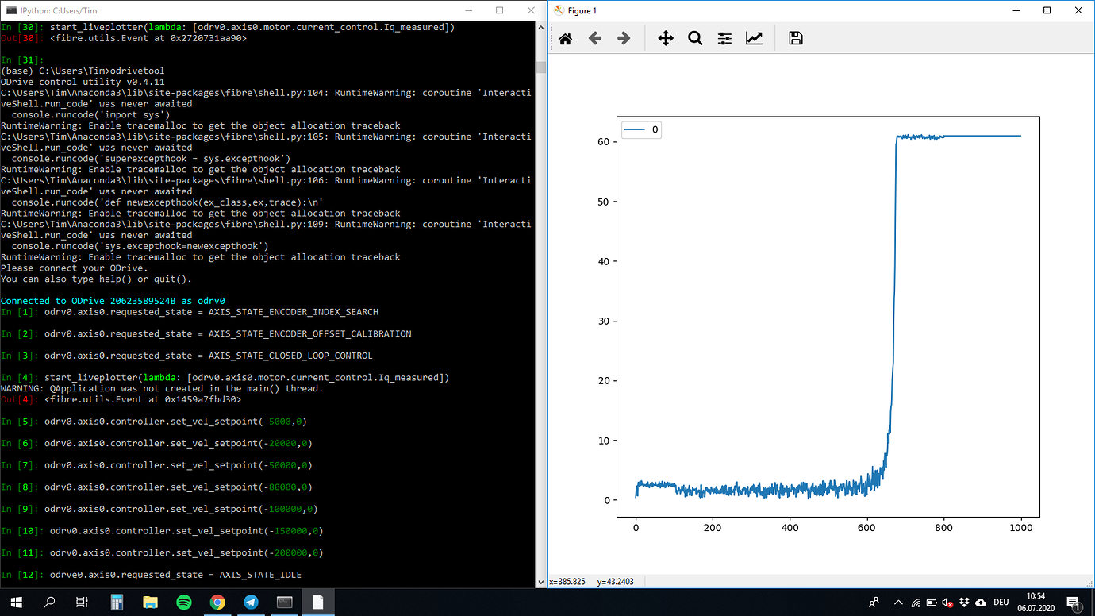Click the y=43.2403 coordinate in the status bar
Viewport: 1095px width, 616px height.
click(617, 582)
